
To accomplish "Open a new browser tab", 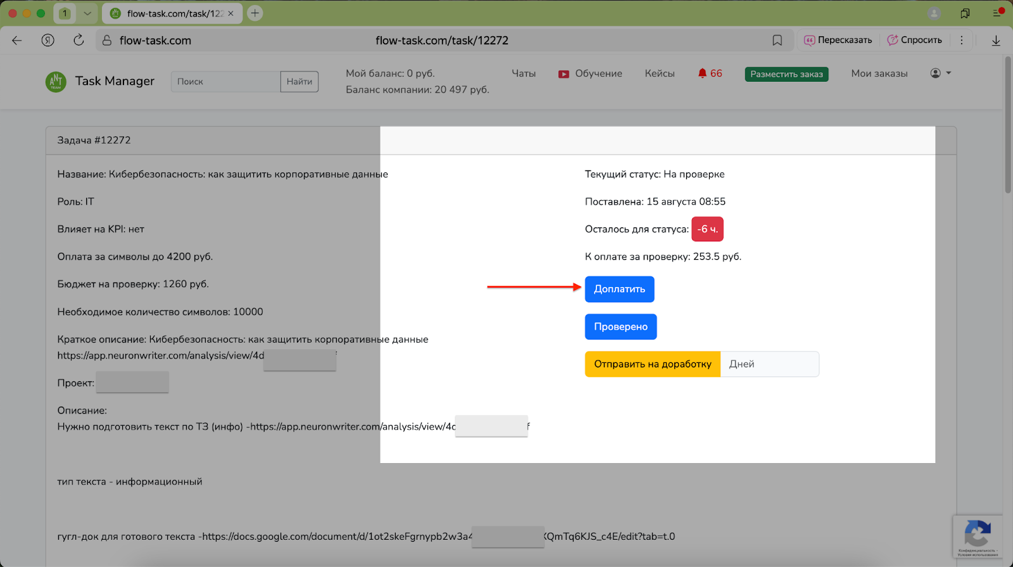I will coord(255,13).
